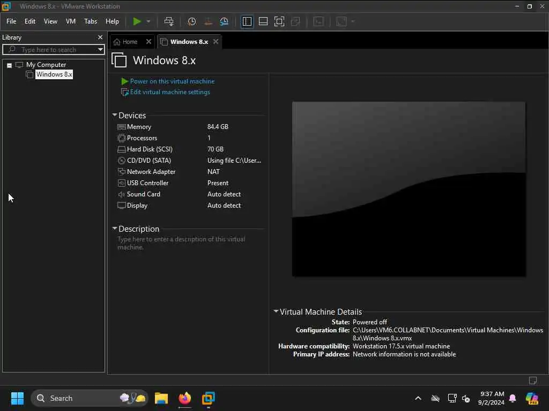549x411 pixels.
Task: Click the Unity mode toolbar icon
Action: (295, 21)
